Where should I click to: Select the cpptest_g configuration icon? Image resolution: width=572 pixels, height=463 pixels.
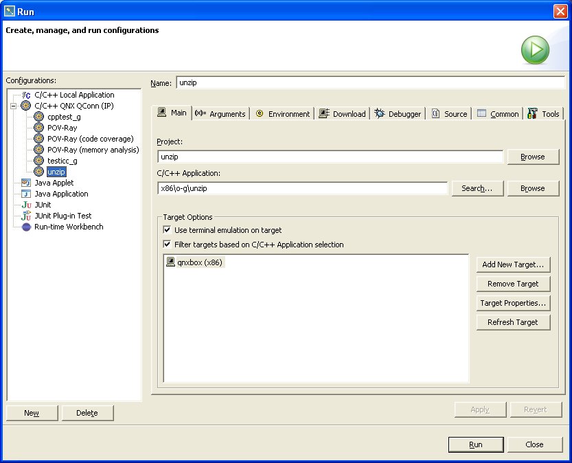click(x=38, y=117)
